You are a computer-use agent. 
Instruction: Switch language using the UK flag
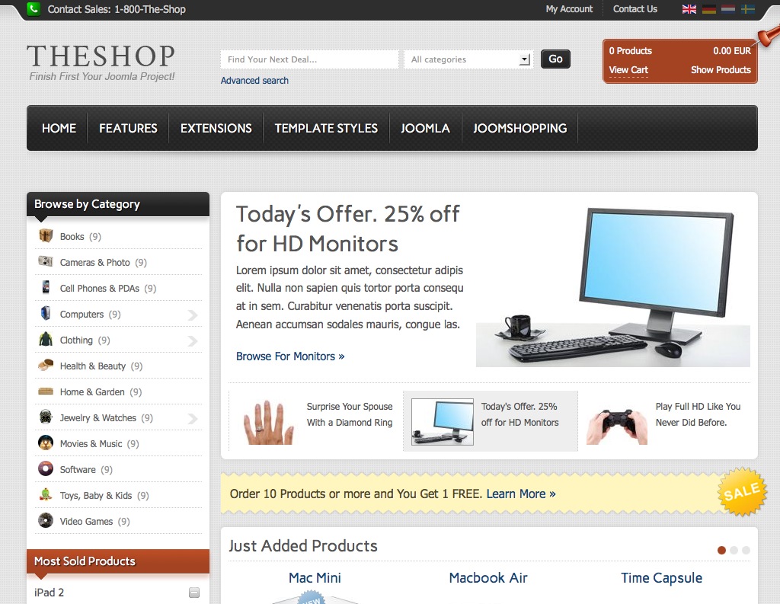pos(689,9)
